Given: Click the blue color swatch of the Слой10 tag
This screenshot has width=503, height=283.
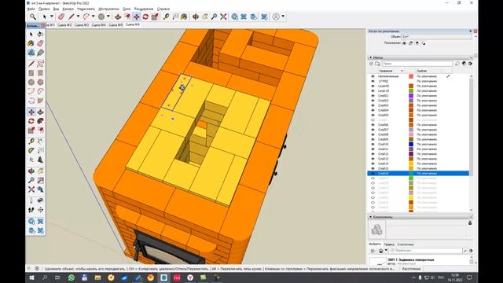Looking at the screenshot, I should tap(411, 144).
